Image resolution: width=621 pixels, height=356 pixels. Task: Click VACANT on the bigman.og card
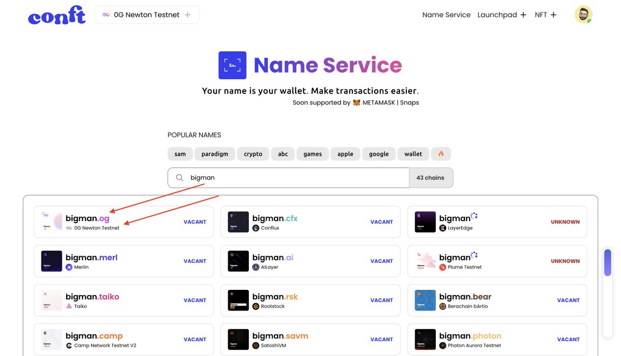195,222
